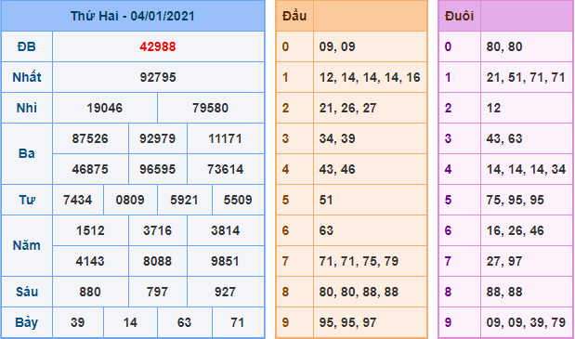575x339 pixels.
Task: Click Đầu row 5 value 51
Action: pyautogui.click(x=326, y=200)
